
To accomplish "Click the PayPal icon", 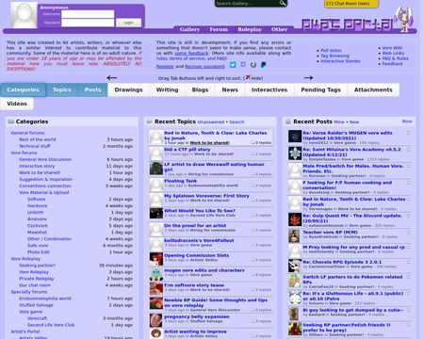I will [264, 65].
